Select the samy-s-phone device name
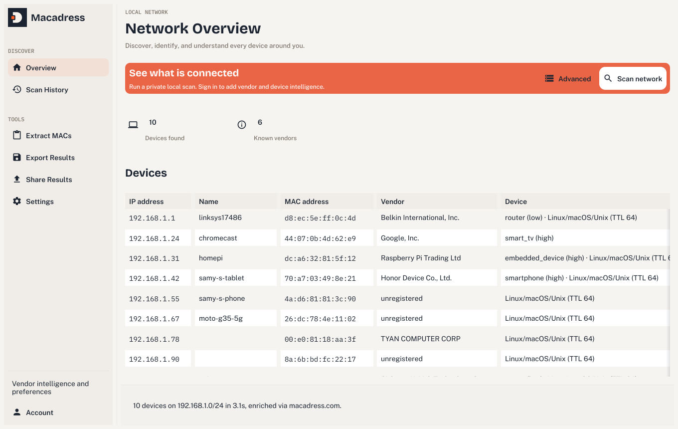Image resolution: width=678 pixels, height=429 pixels. pyautogui.click(x=222, y=298)
